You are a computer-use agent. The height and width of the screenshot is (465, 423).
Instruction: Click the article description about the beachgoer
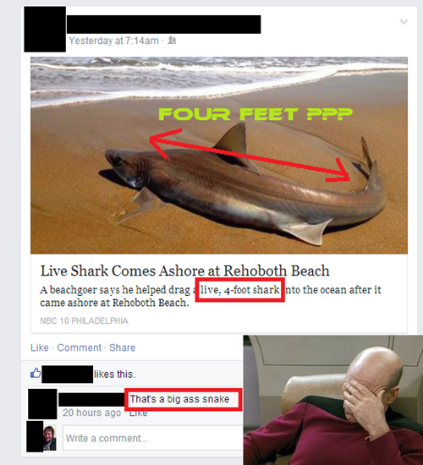click(211, 296)
